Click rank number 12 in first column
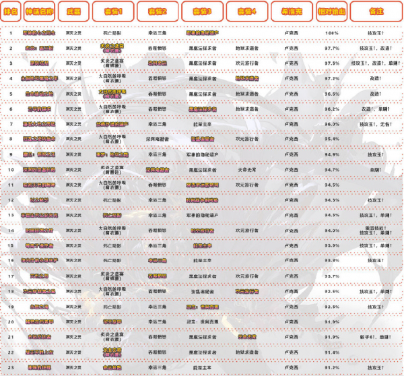This screenshot has height=376, width=404. point(11,200)
